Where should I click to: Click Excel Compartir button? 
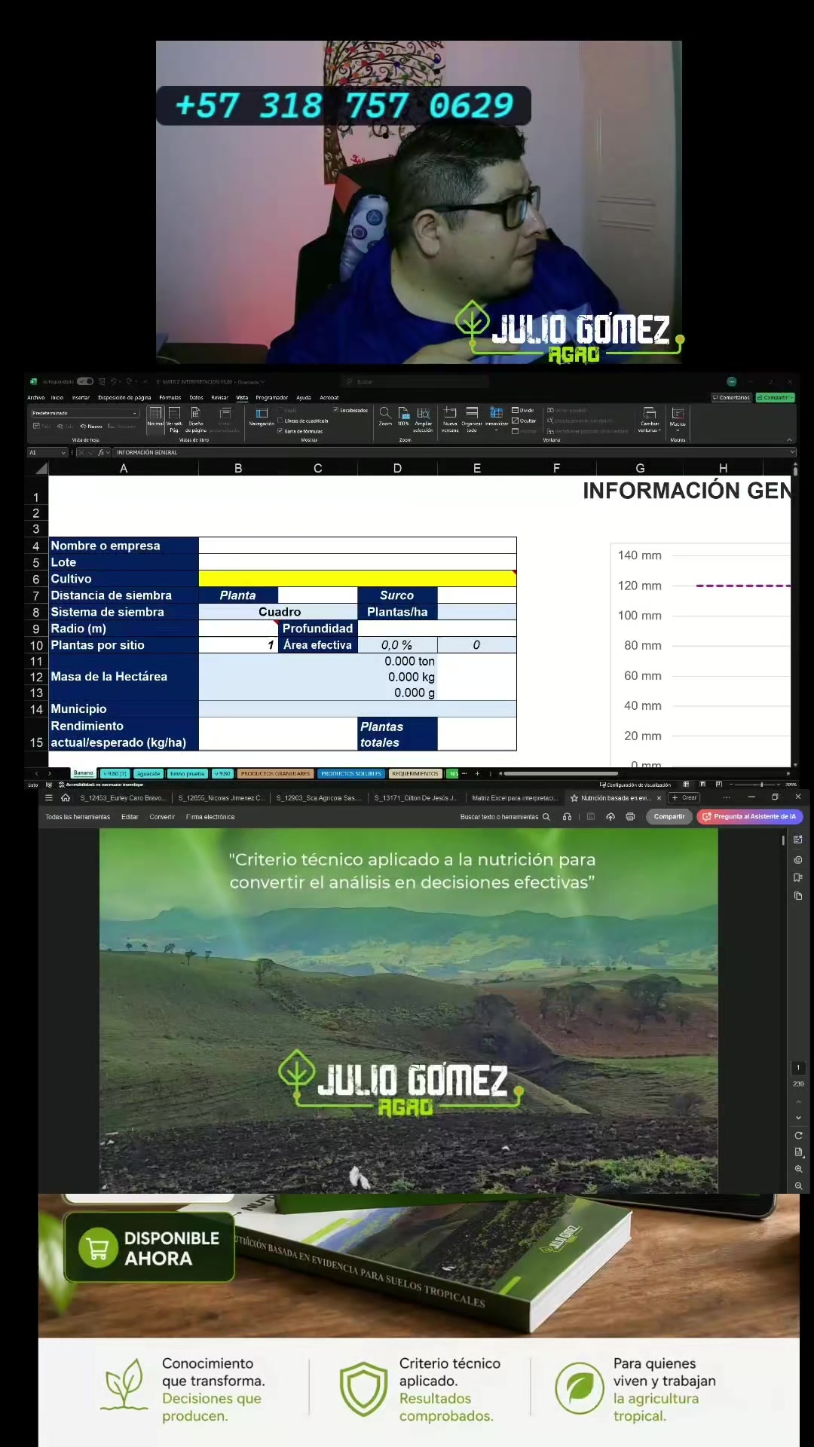point(776,397)
